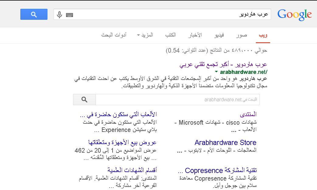This screenshot has height=190, width=317.
Task: Expand the المزيد (More) dropdown
Action: (145, 35)
